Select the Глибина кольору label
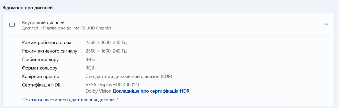 coord(40,59)
